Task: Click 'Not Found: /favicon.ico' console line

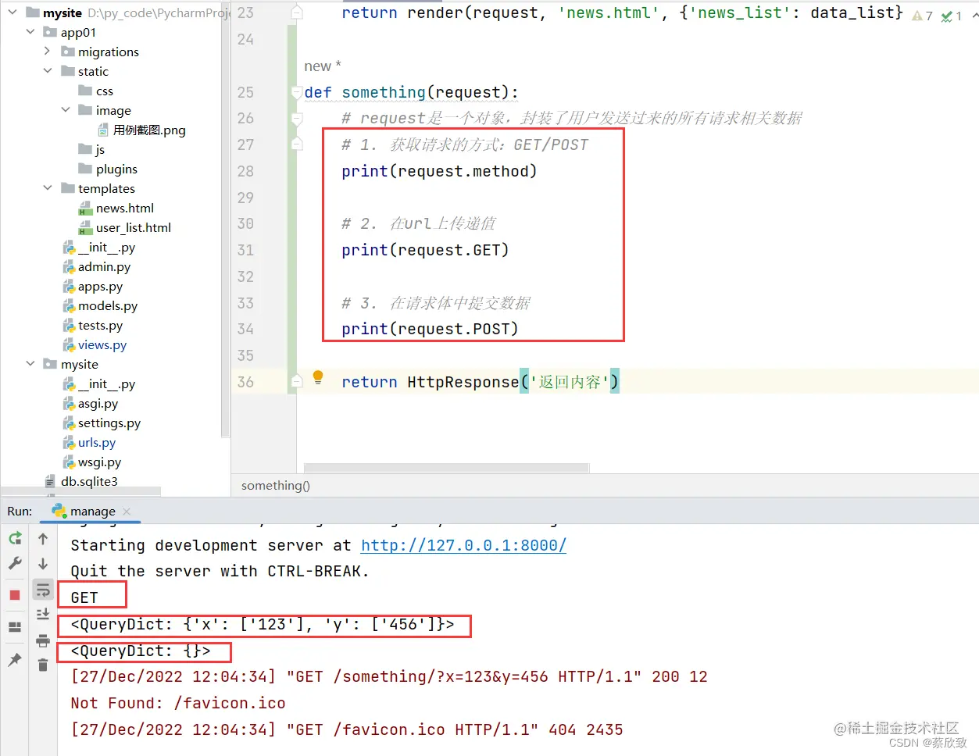Action: coord(178,703)
